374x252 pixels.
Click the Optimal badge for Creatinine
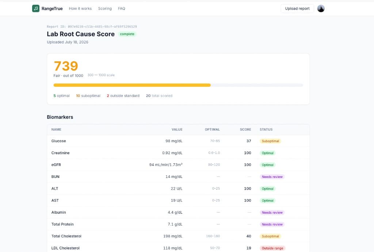(x=268, y=153)
